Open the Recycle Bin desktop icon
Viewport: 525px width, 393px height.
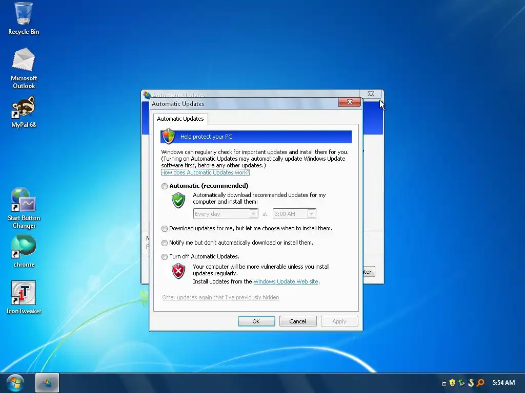point(24,18)
